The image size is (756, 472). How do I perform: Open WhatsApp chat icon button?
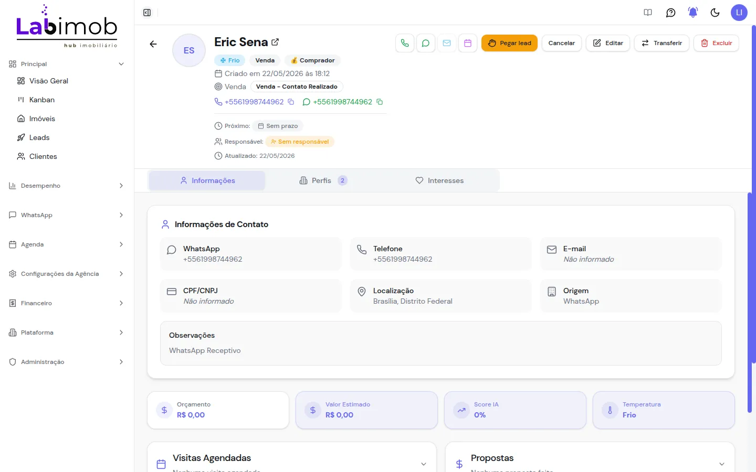[426, 43]
